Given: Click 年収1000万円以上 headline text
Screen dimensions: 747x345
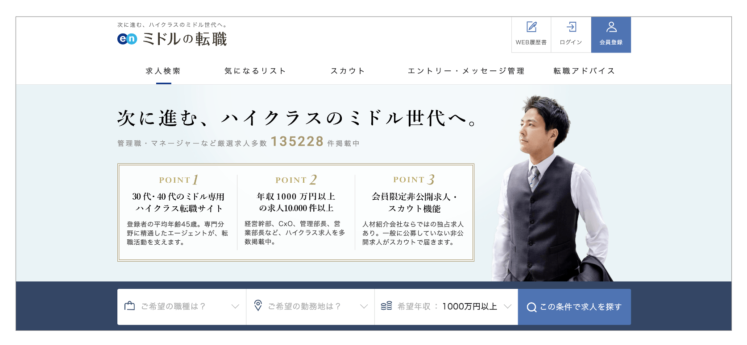Looking at the screenshot, I should pos(296,197).
